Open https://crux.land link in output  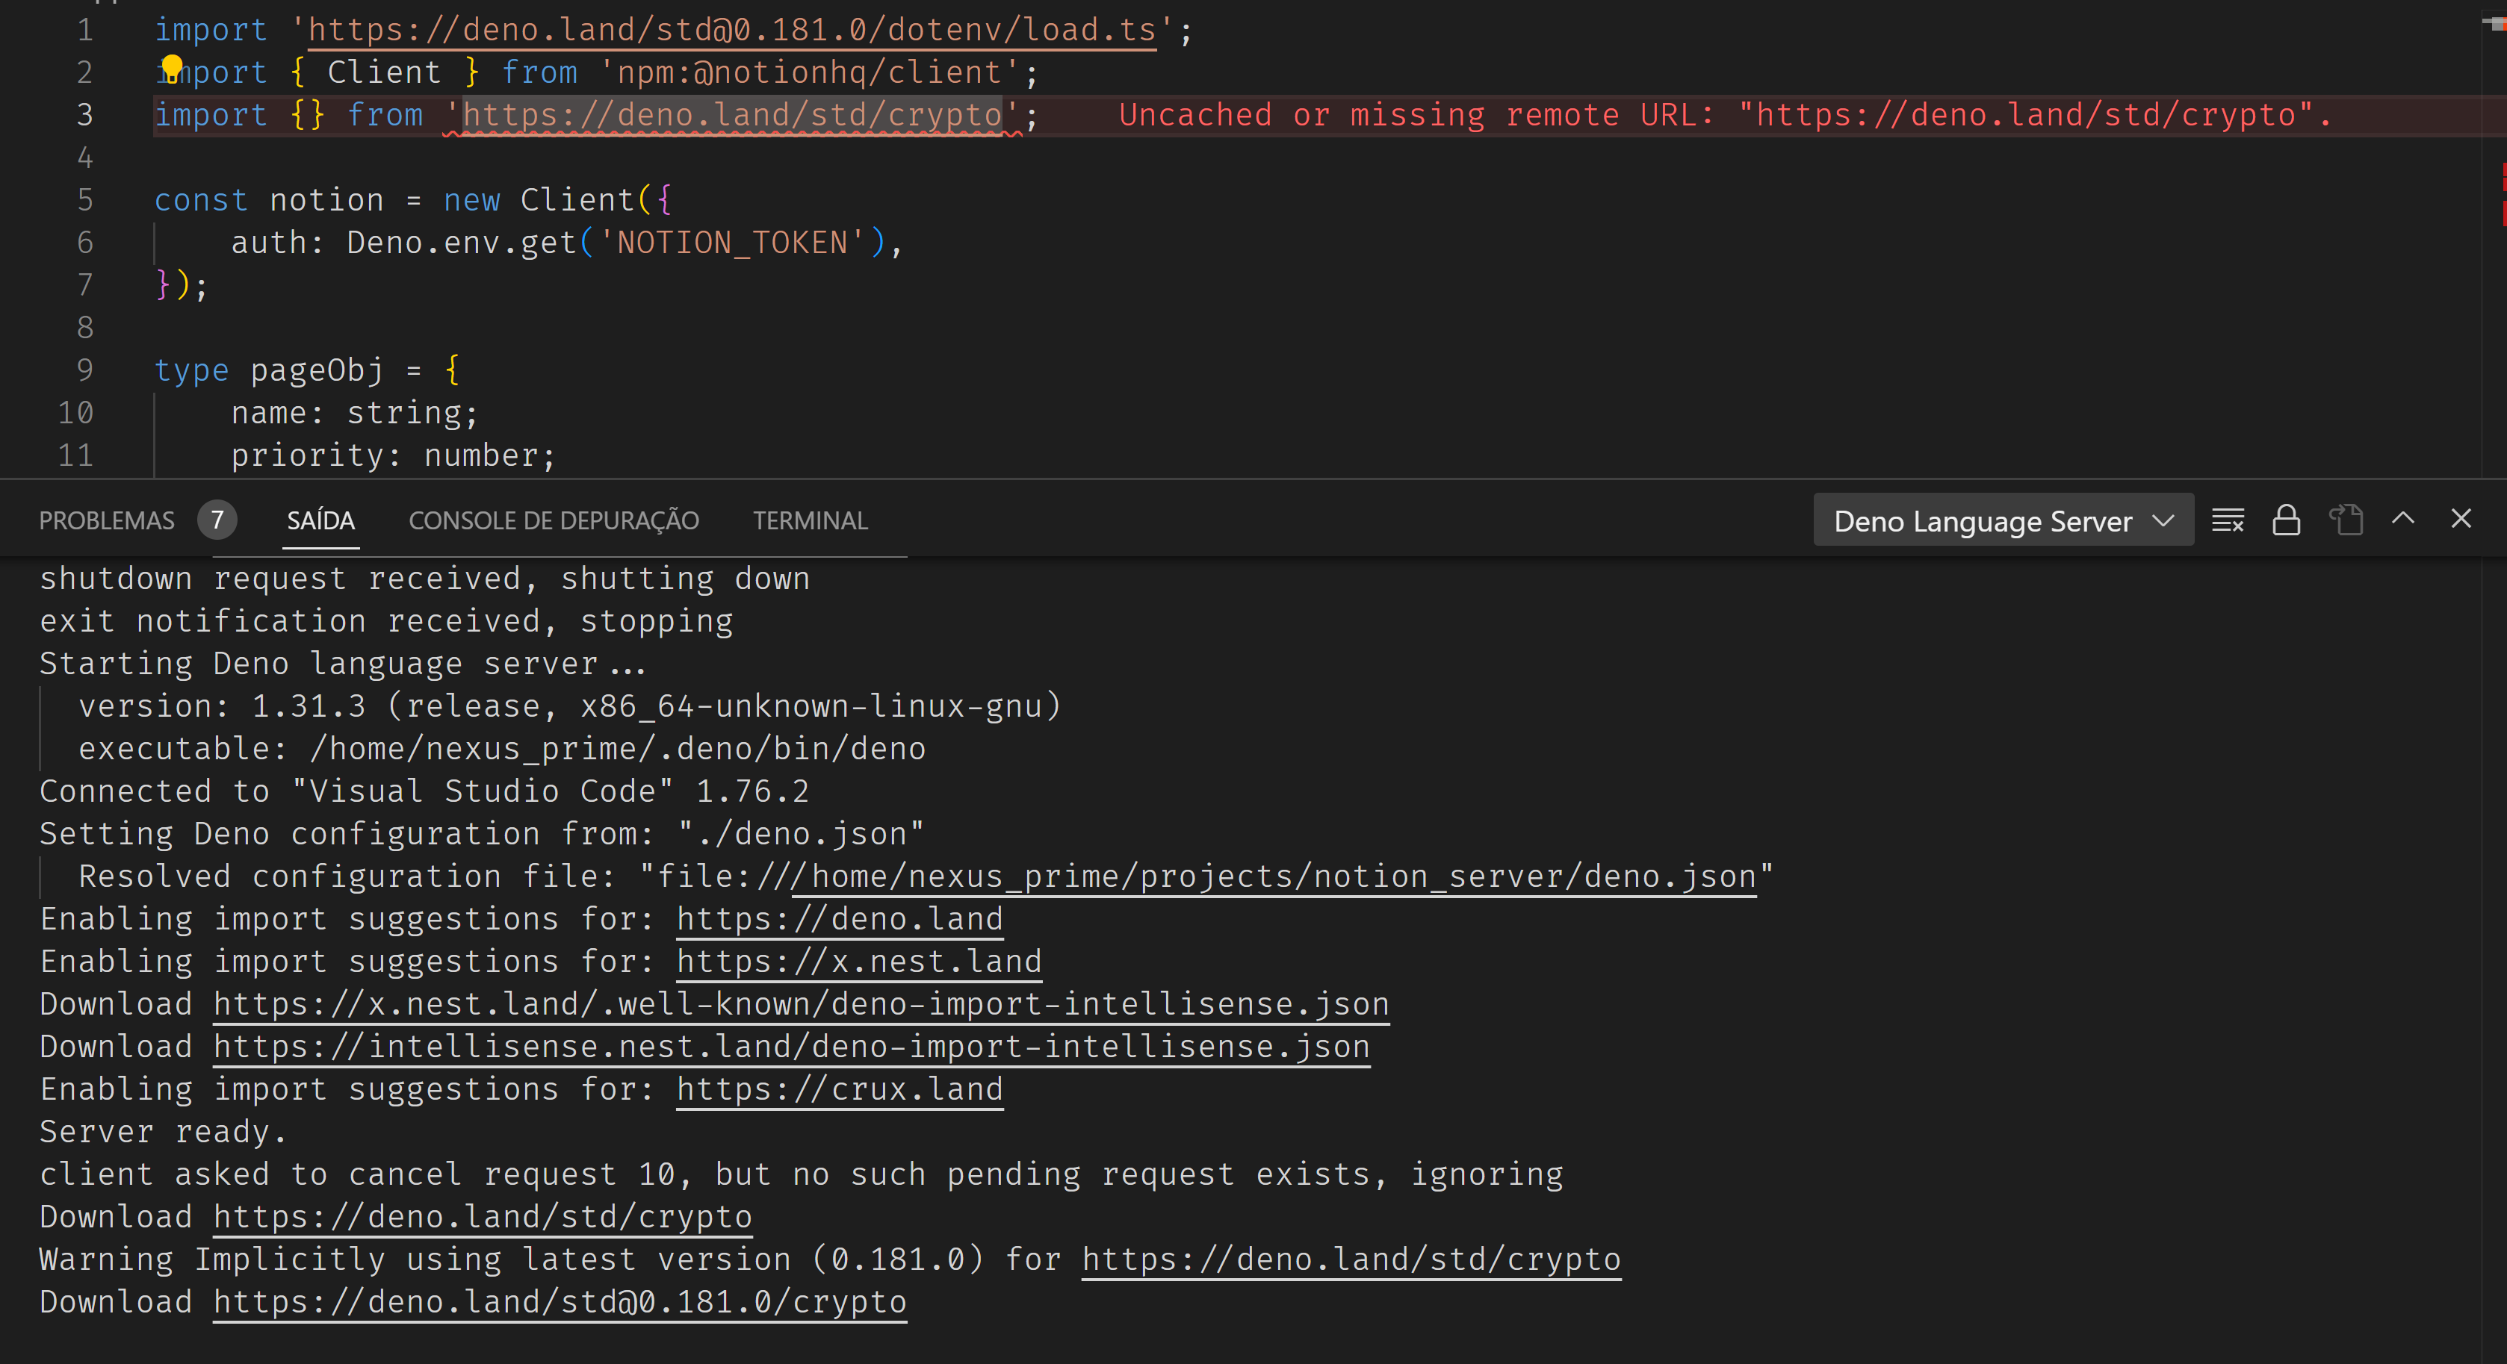(839, 1089)
